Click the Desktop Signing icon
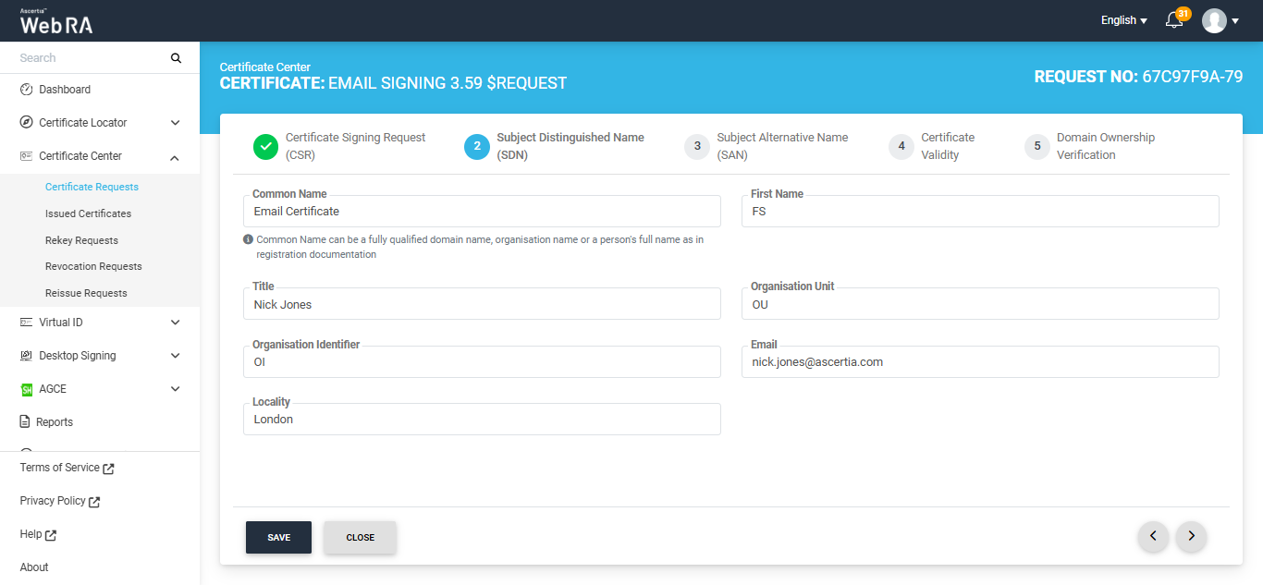1263x585 pixels. [26, 356]
